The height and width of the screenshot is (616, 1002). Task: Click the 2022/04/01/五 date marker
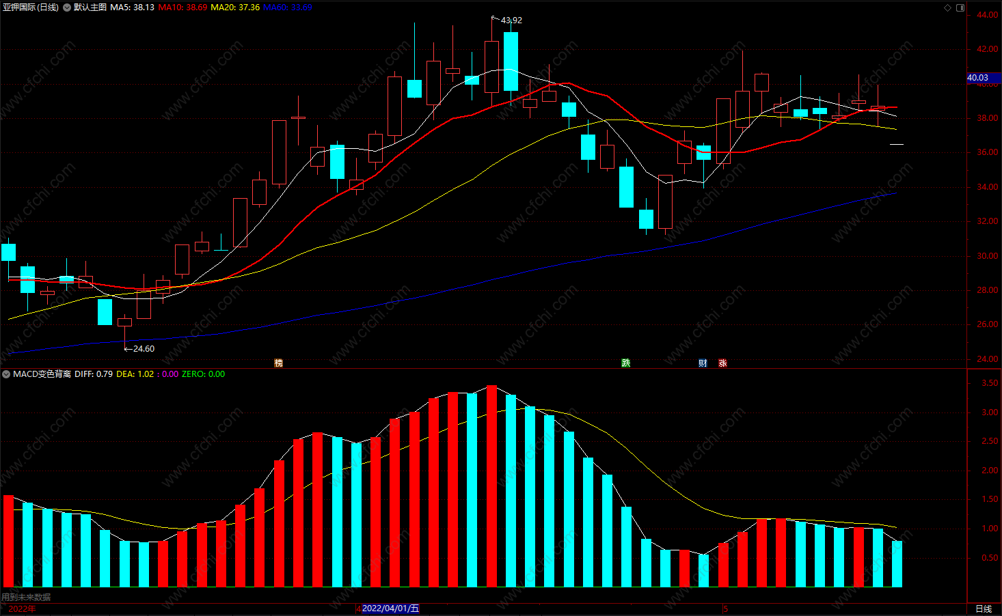[x=390, y=608]
